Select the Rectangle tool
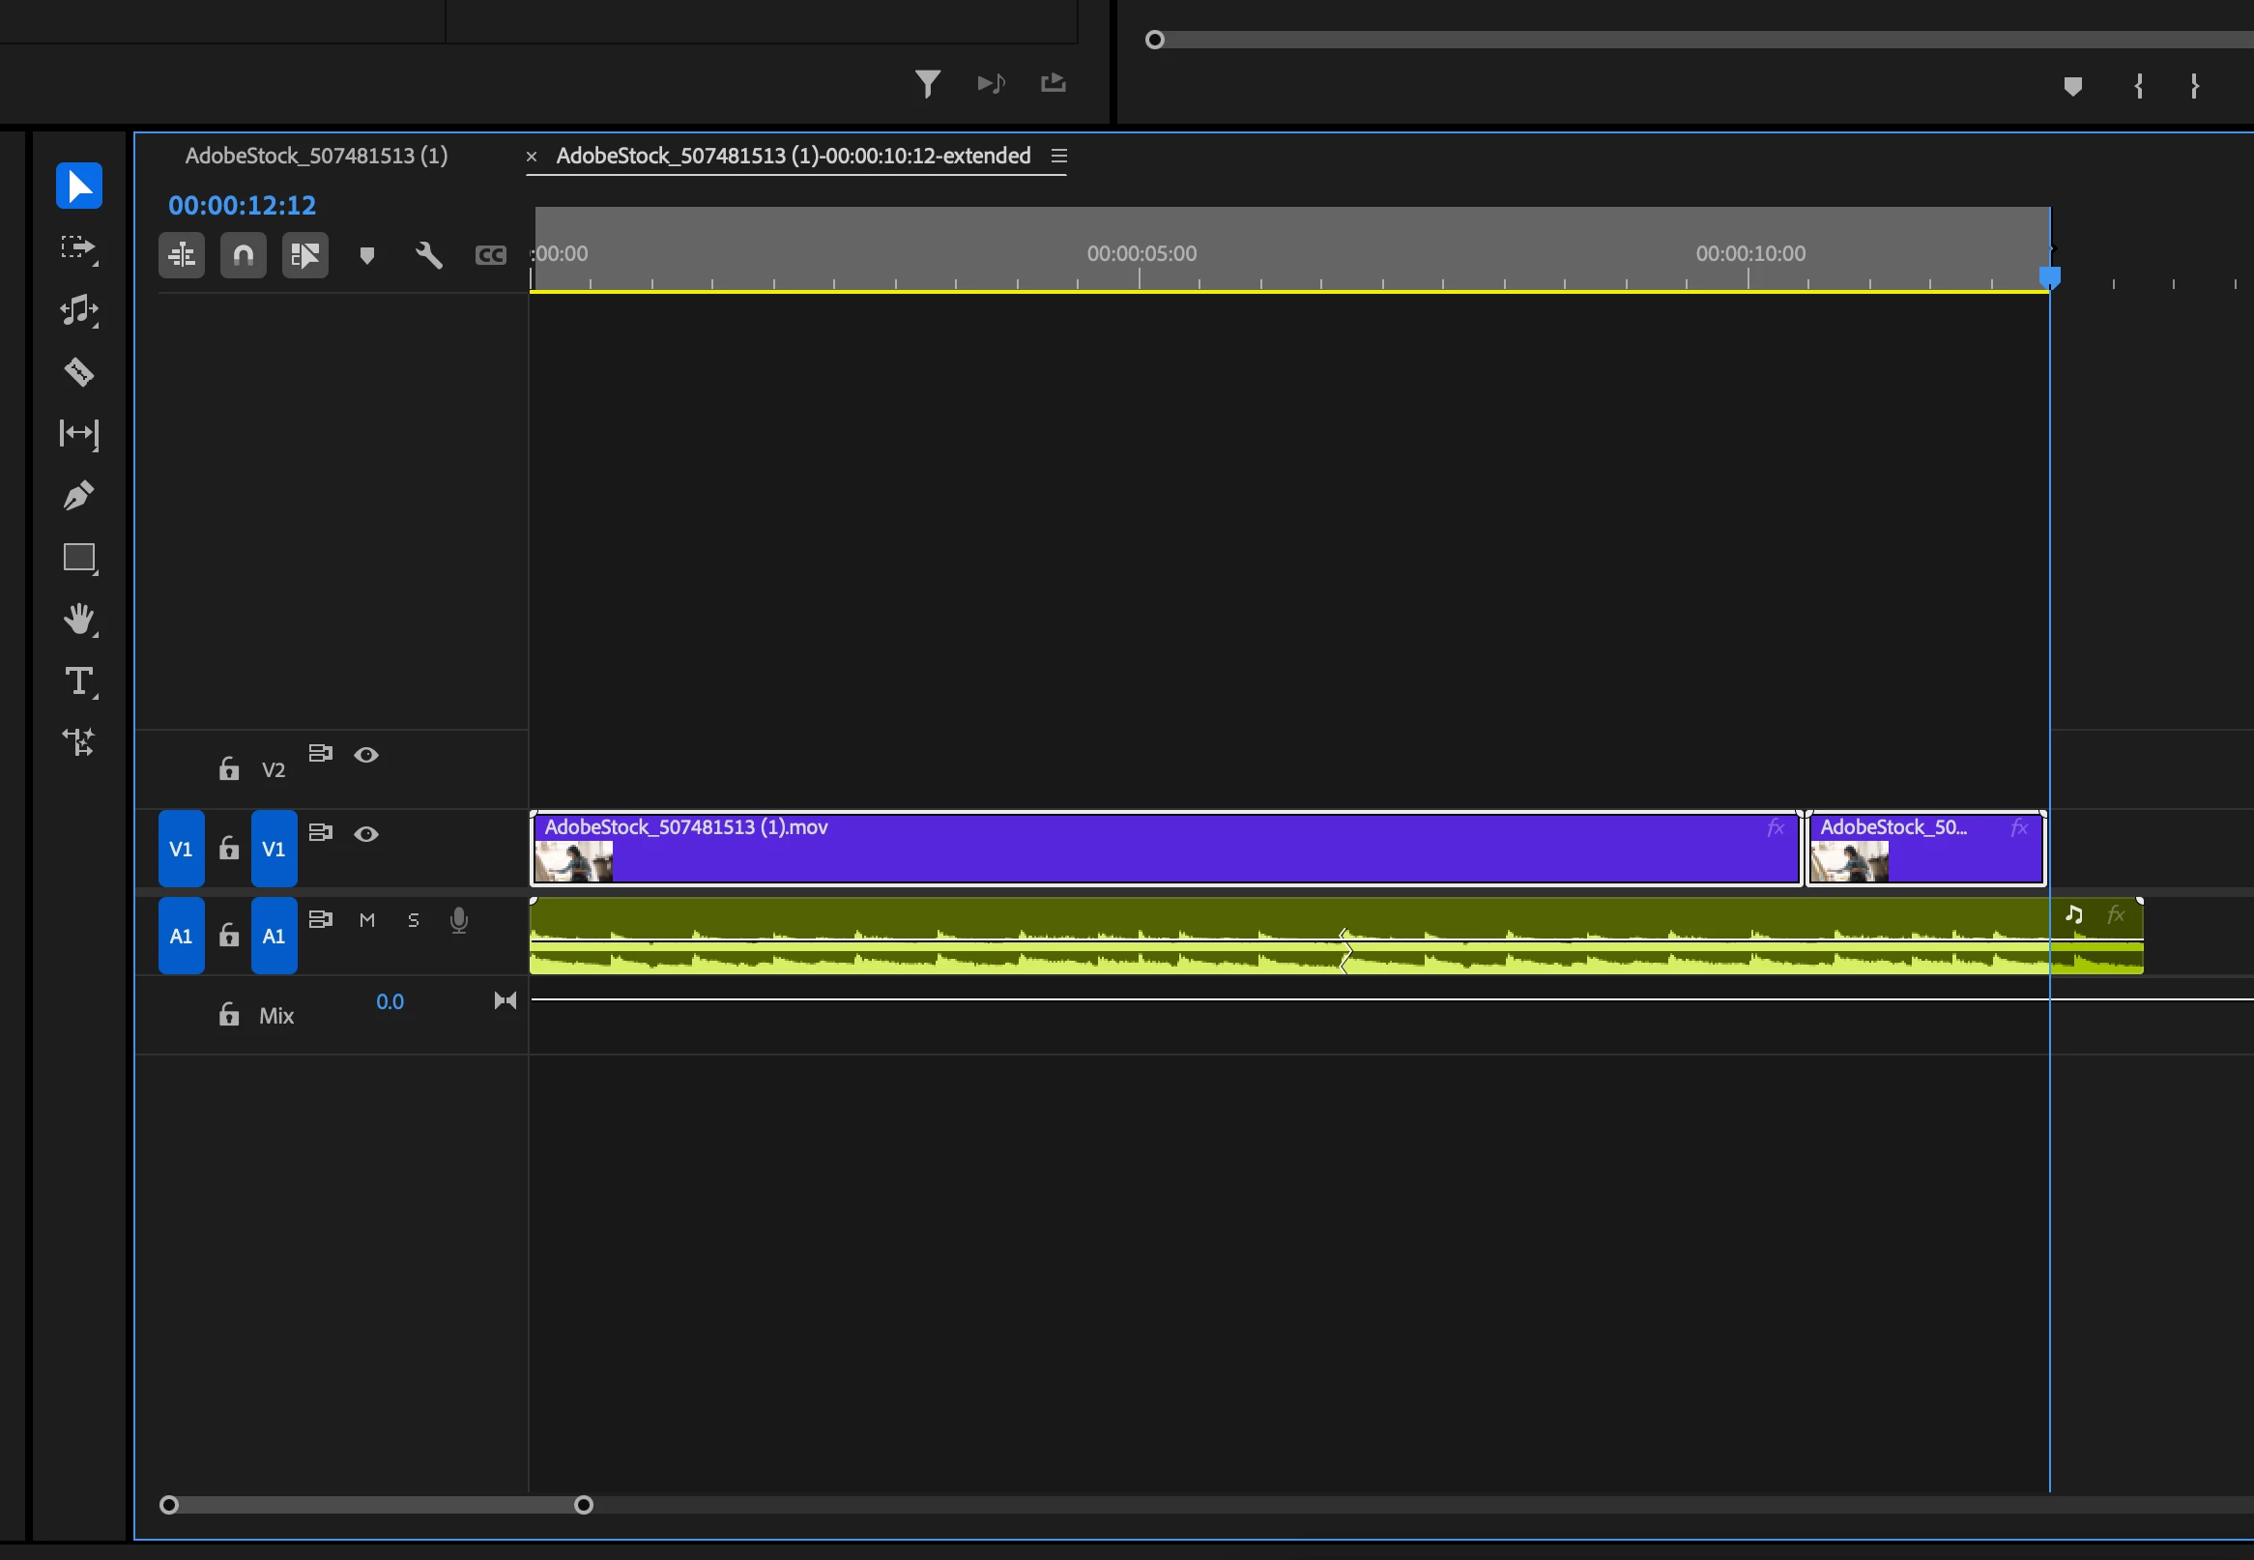 pos(78,557)
